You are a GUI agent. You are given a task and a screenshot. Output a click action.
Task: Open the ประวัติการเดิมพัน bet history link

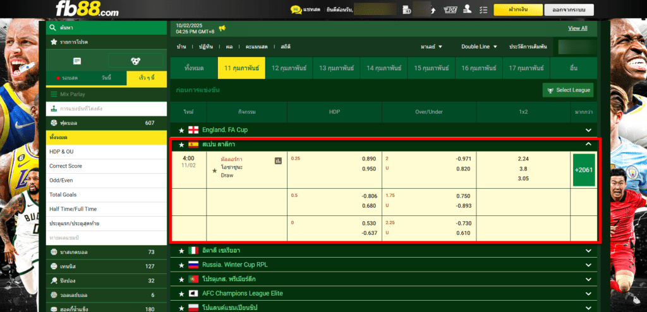coord(528,47)
